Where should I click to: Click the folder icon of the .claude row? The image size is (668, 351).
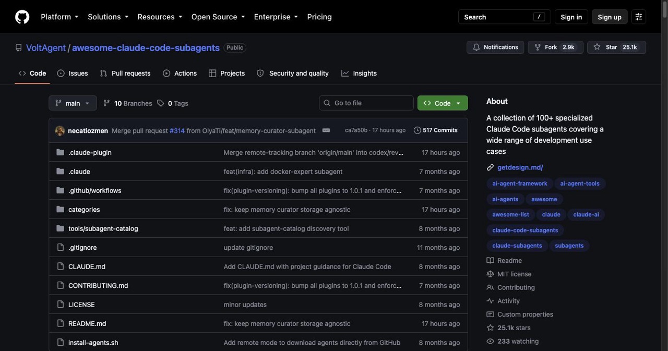point(60,171)
